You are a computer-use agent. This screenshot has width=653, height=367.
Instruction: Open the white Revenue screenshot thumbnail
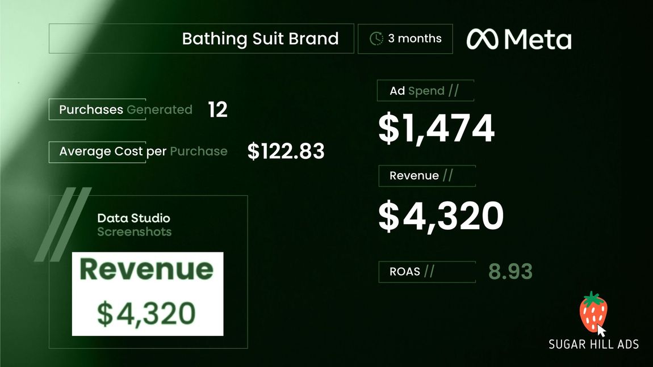148,294
